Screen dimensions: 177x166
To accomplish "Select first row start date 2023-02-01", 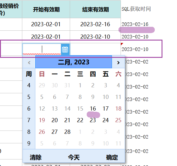I will pyautogui.click(x=46, y=24).
